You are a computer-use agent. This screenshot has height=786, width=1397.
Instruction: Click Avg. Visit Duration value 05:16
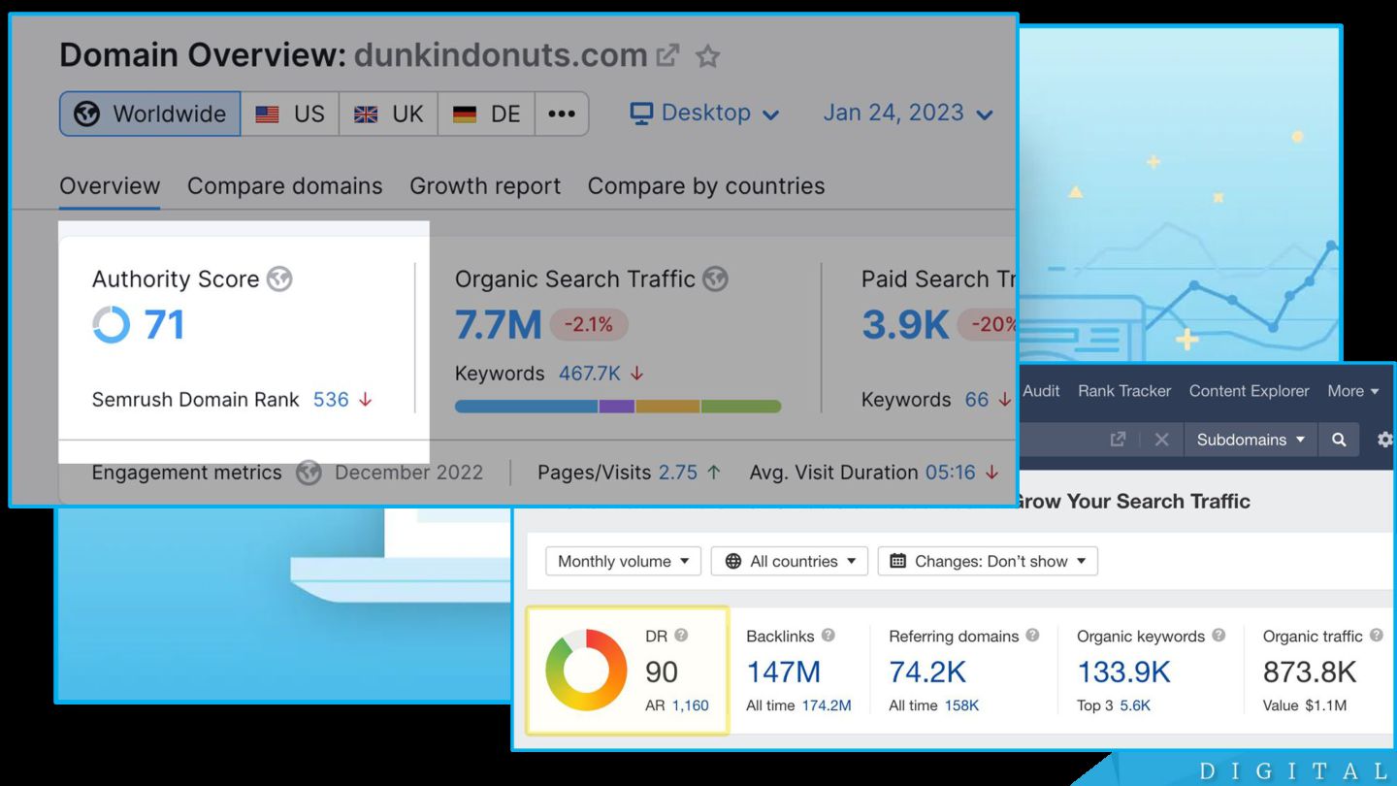[x=951, y=473]
